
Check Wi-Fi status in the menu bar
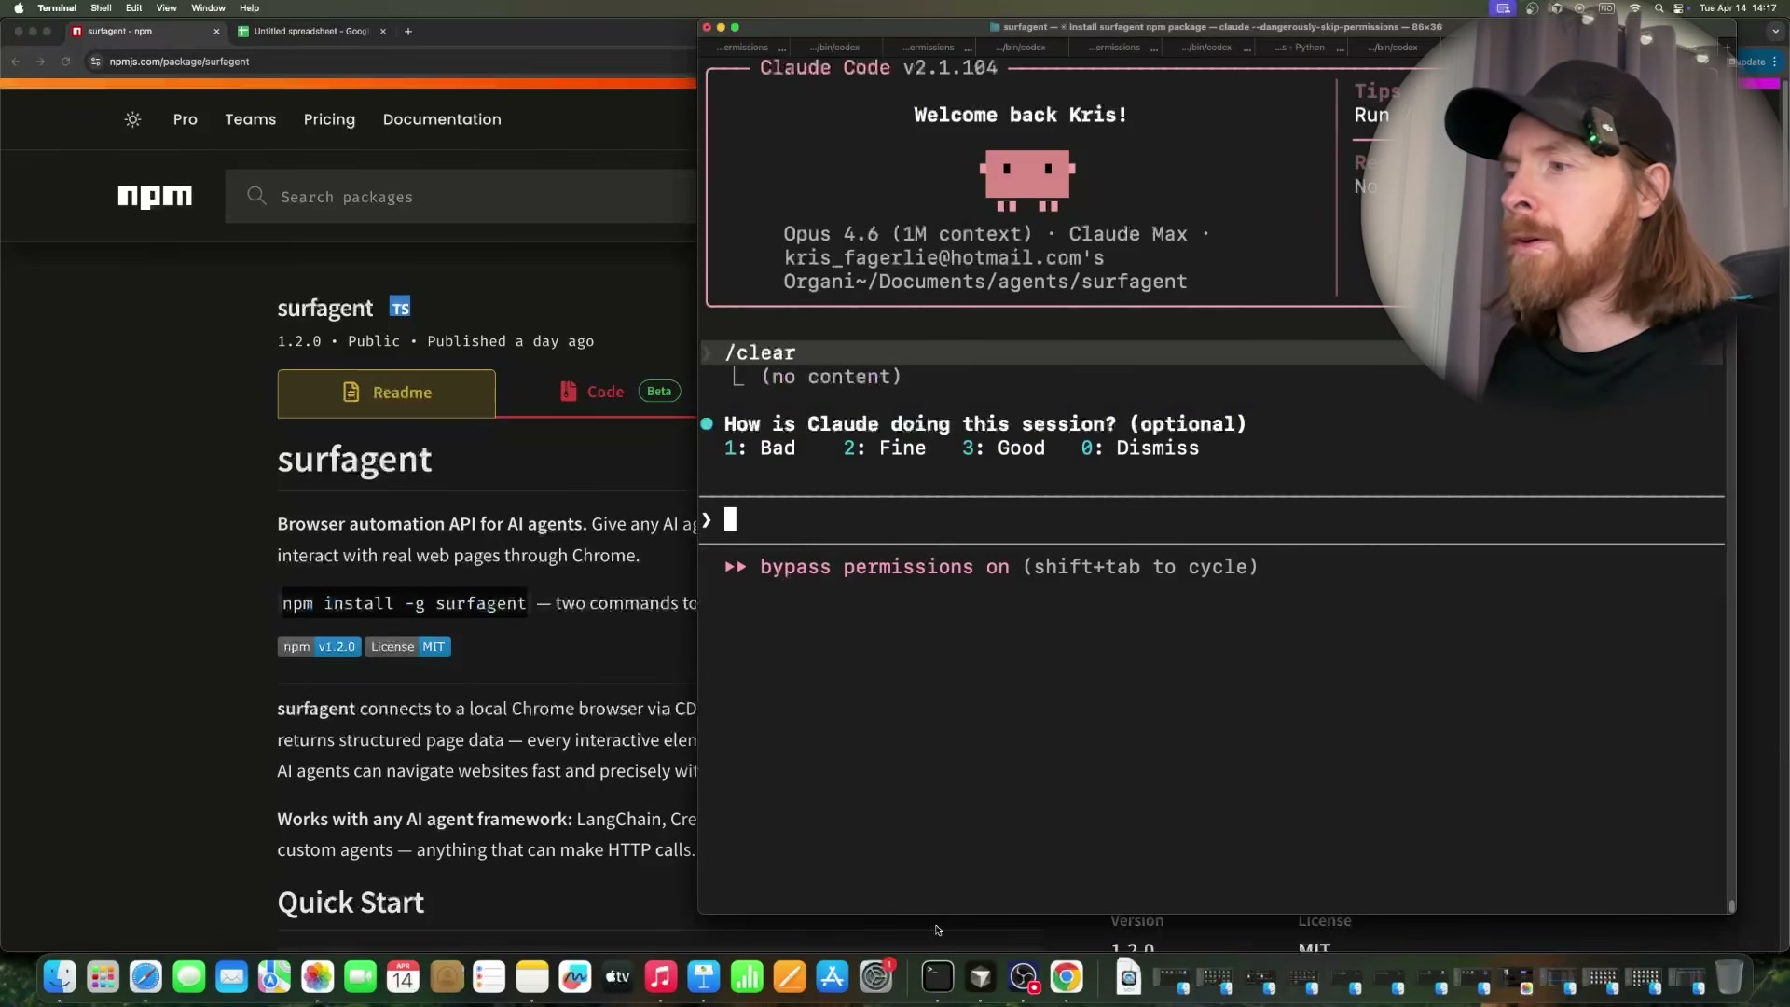(1634, 7)
